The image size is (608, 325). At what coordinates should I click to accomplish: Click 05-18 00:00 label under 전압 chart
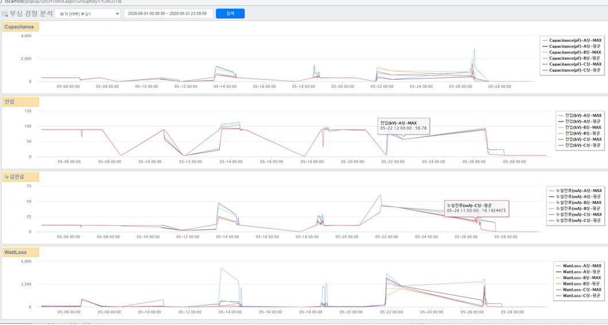312,162
